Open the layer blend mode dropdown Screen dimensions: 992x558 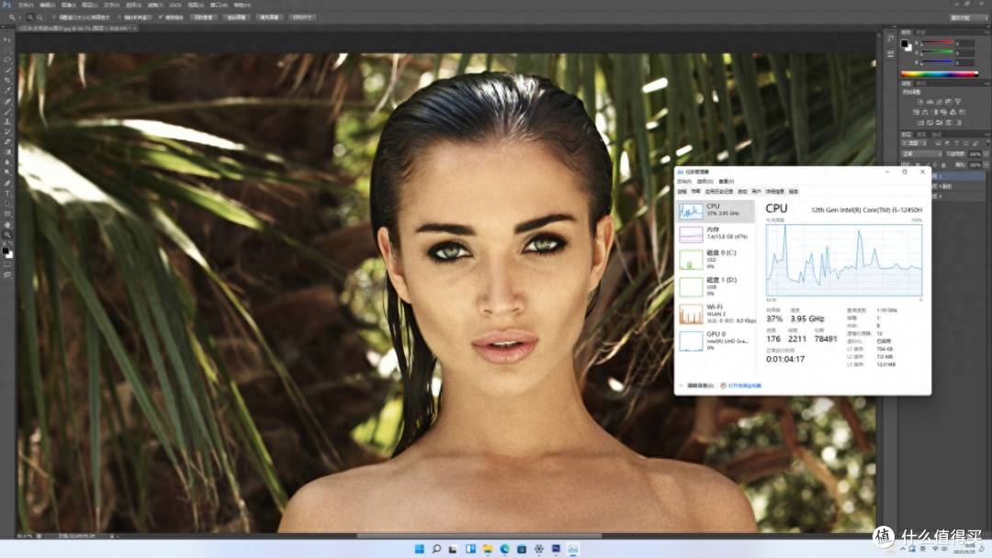pyautogui.click(x=922, y=153)
